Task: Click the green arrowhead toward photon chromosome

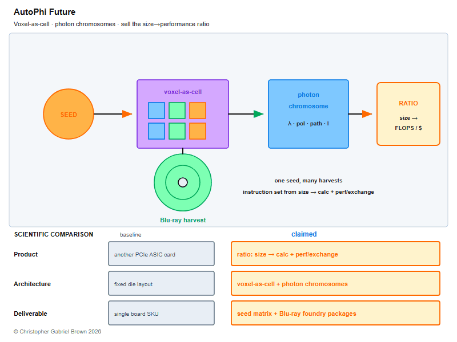Action: point(259,114)
